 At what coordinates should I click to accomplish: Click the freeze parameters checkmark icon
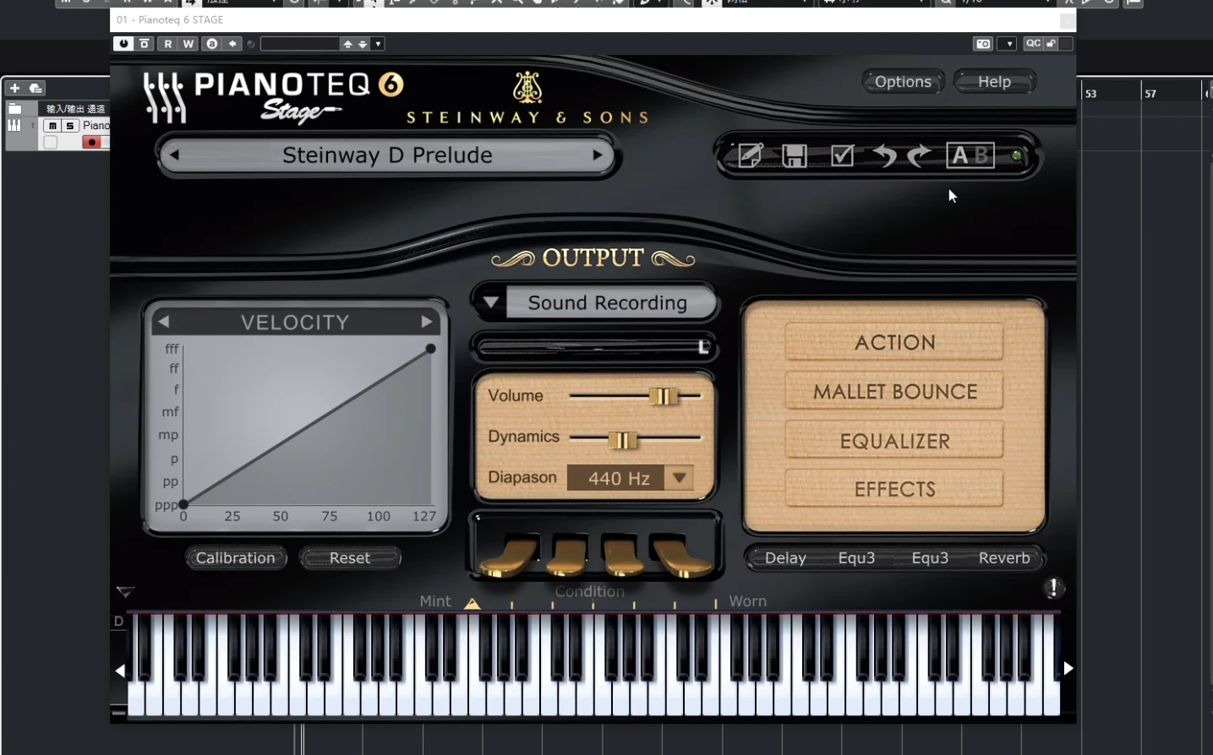coord(842,155)
